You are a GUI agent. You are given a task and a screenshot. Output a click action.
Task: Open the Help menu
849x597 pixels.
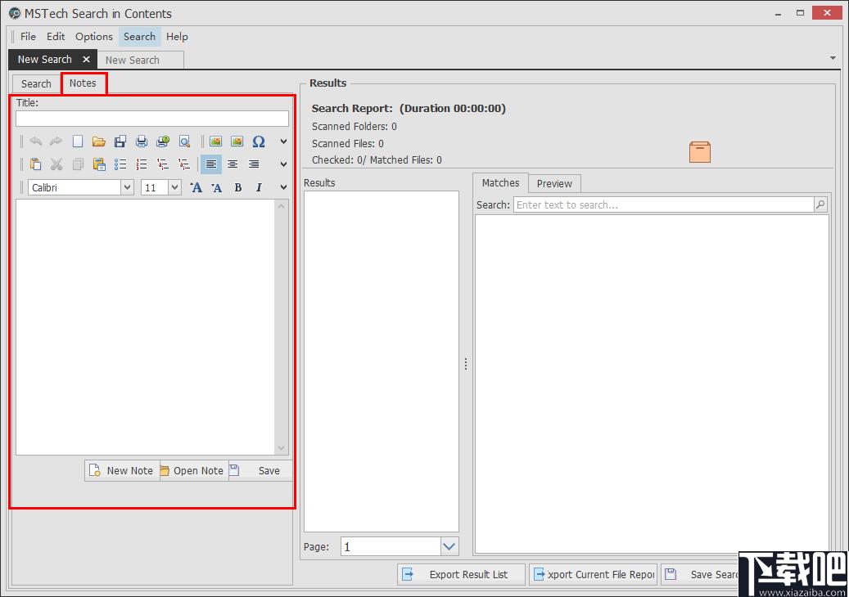[177, 36]
